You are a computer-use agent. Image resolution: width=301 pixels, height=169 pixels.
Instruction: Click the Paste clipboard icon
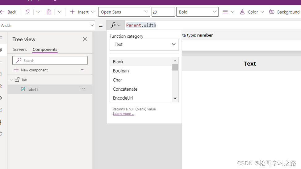point(49,12)
